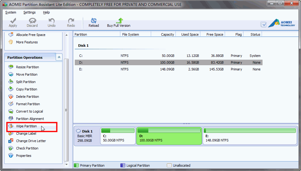Click the Copy Partition icon
Image resolution: width=301 pixels, height=171 pixels.
(11, 89)
